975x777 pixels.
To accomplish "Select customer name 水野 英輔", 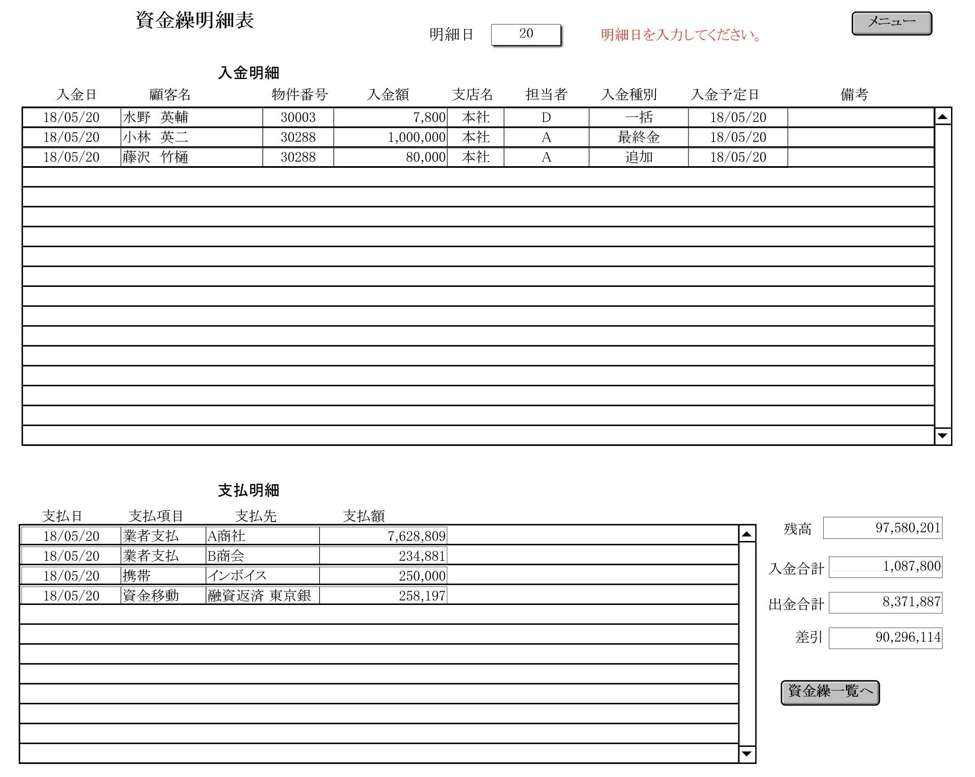I will [192, 117].
